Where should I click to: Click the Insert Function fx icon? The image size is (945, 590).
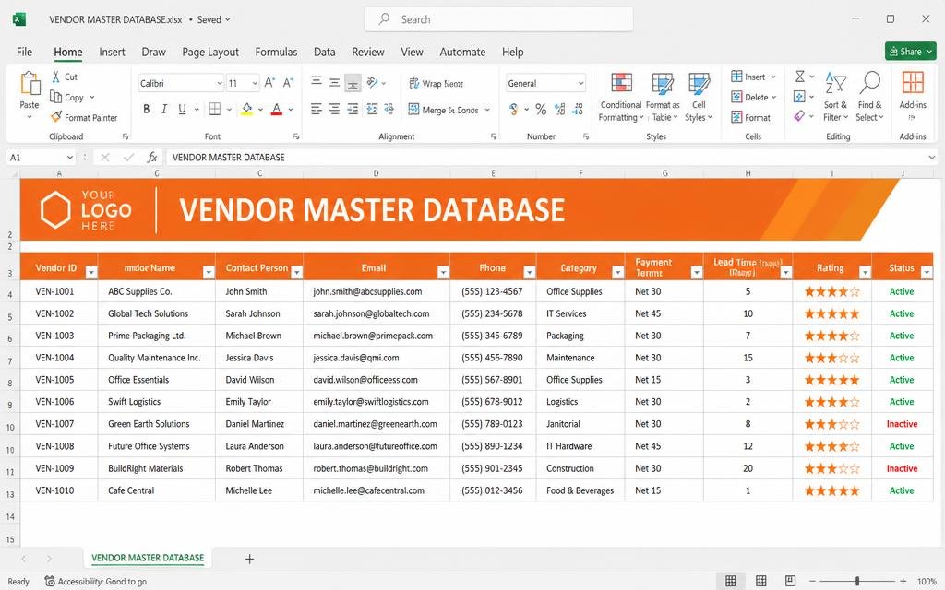click(152, 157)
